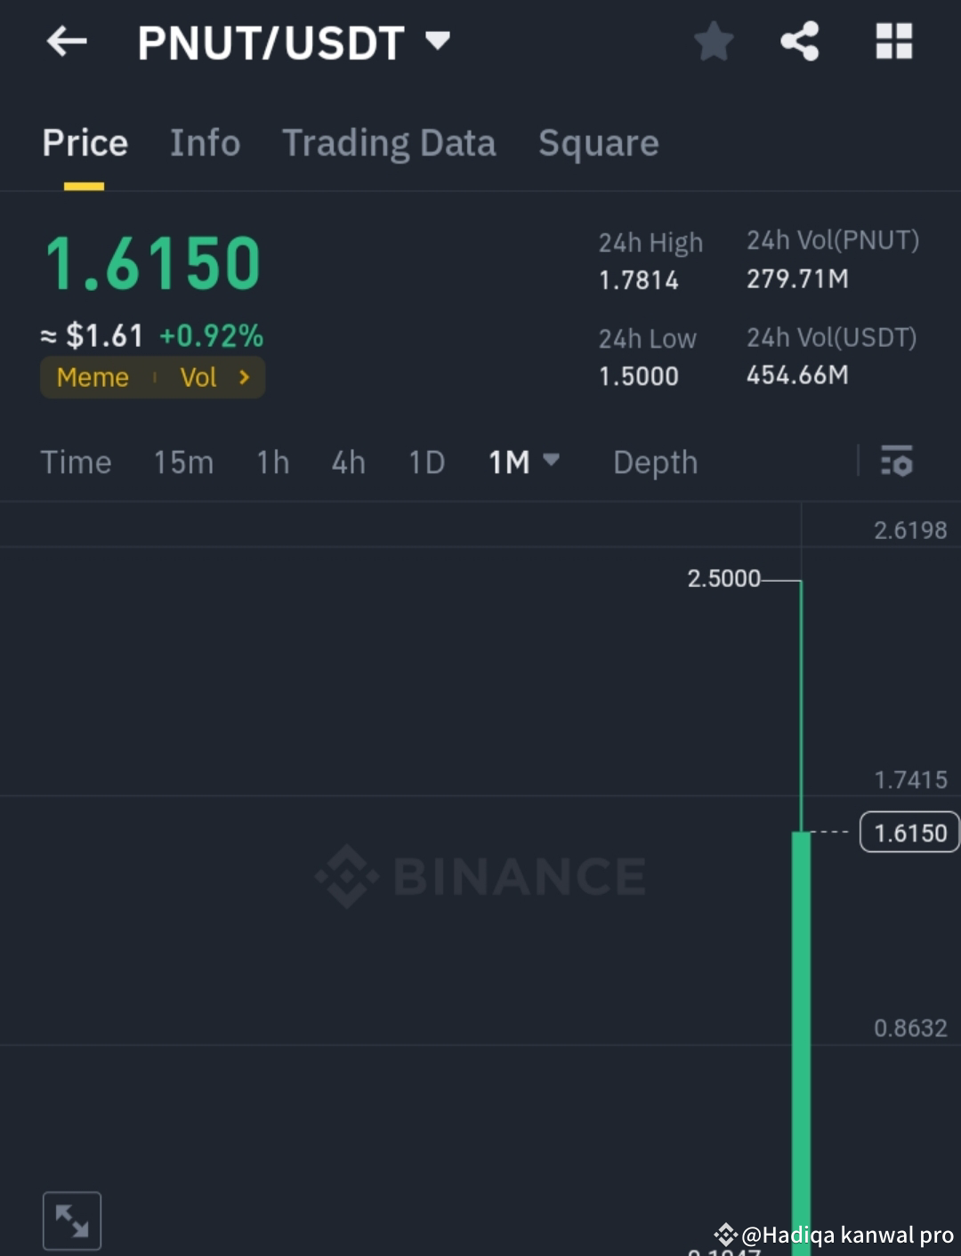Switch to the Trading Data tab
961x1256 pixels.
tap(389, 142)
